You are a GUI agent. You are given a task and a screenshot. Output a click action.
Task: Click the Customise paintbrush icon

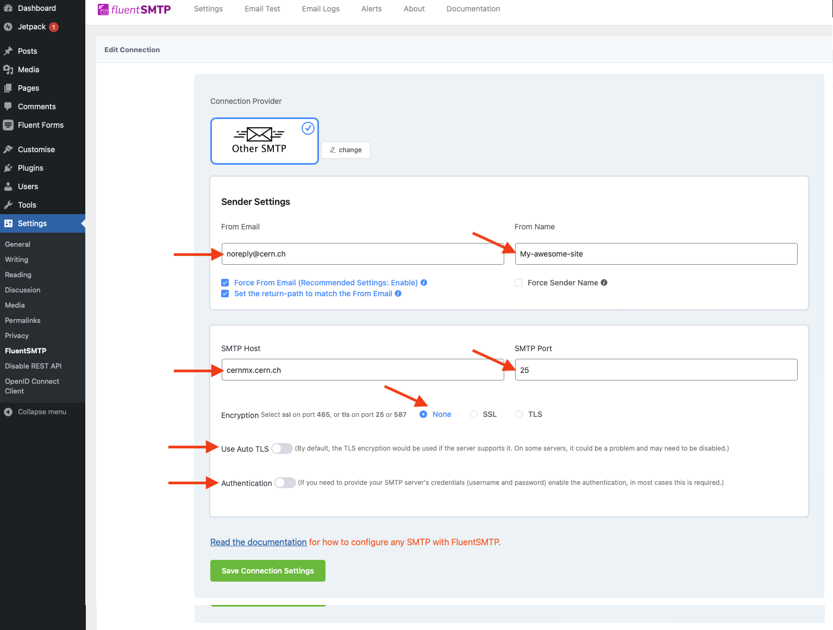point(8,149)
